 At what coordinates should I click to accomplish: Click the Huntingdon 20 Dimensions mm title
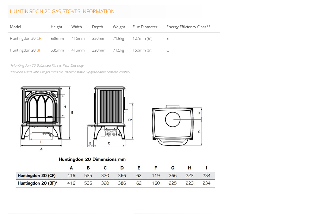tap(92, 159)
